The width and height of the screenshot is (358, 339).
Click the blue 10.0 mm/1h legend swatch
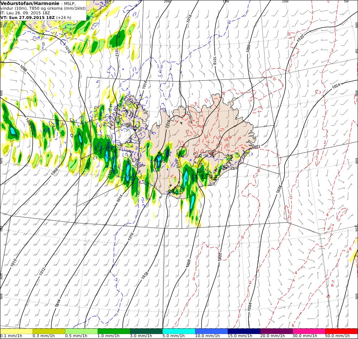tap(212, 331)
